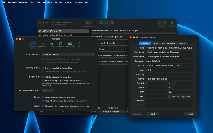Open the Album Art preferences pane
The image size is (213, 133).
(x=70, y=45)
